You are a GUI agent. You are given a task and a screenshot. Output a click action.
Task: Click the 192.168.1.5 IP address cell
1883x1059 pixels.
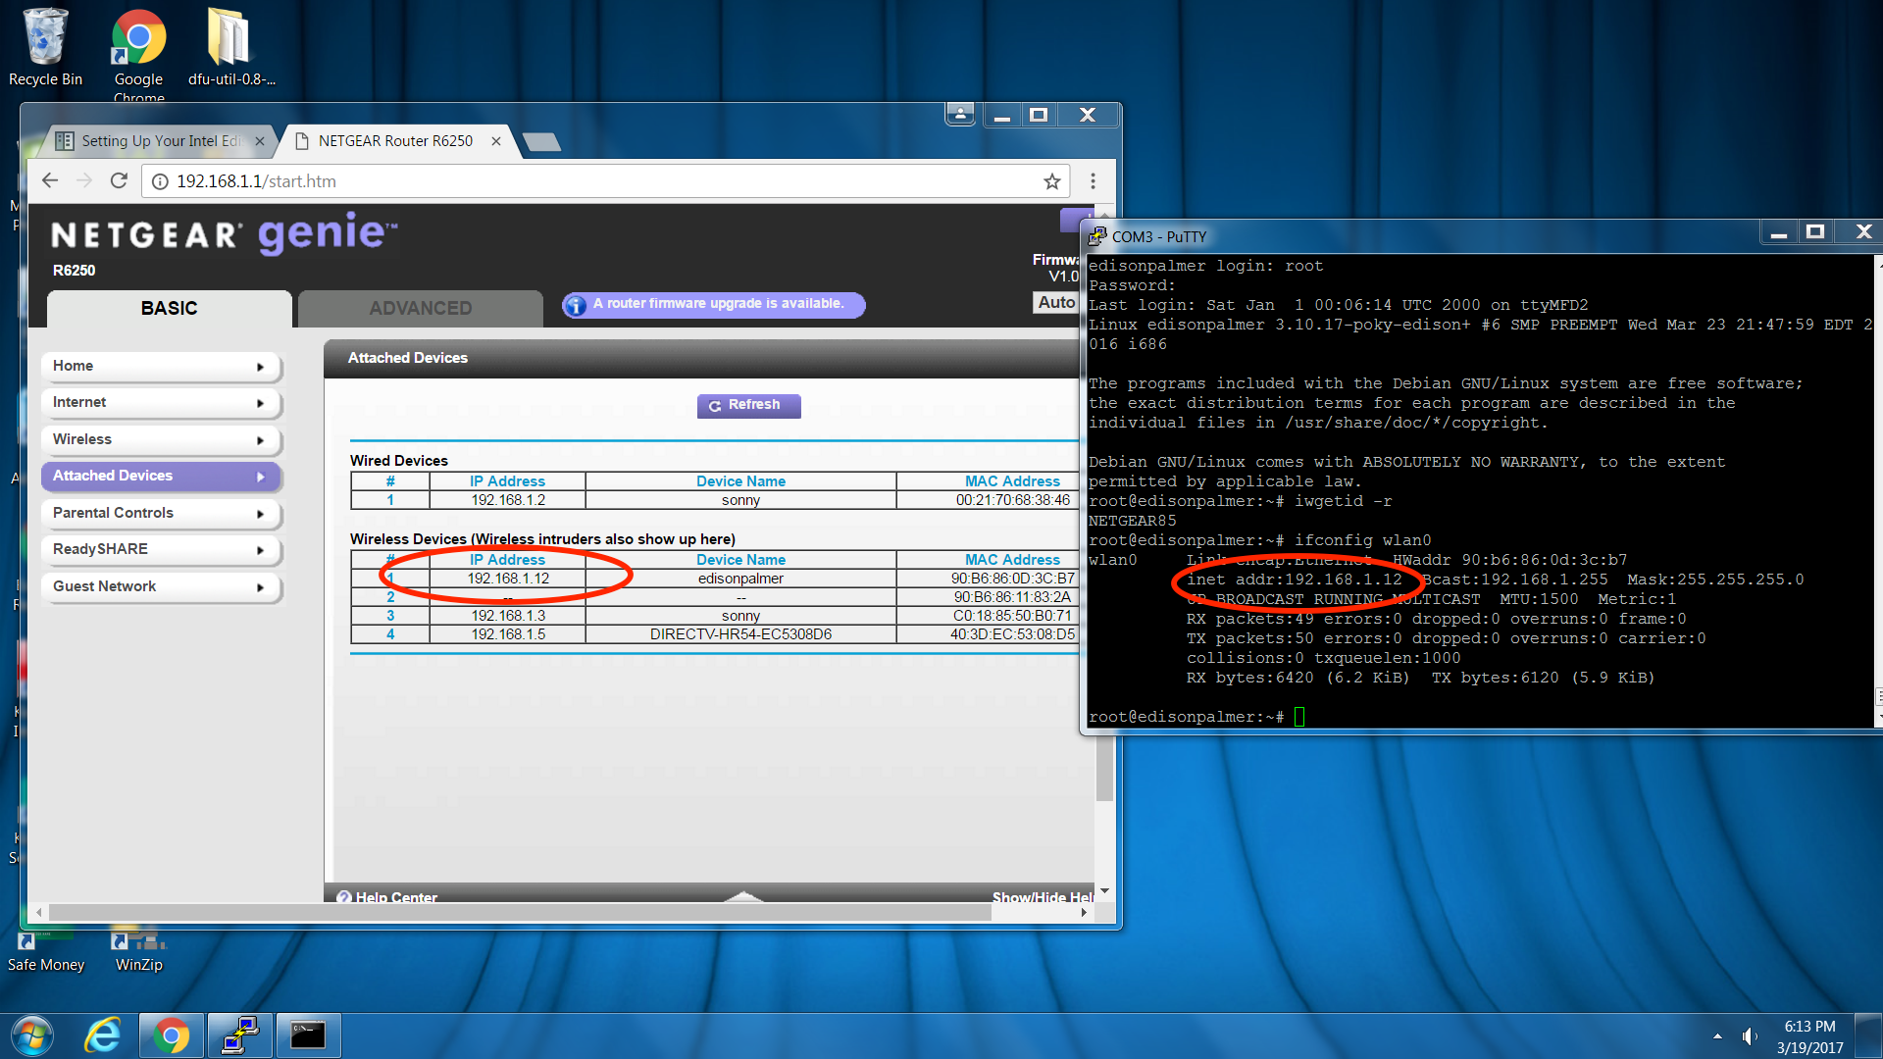coord(507,634)
